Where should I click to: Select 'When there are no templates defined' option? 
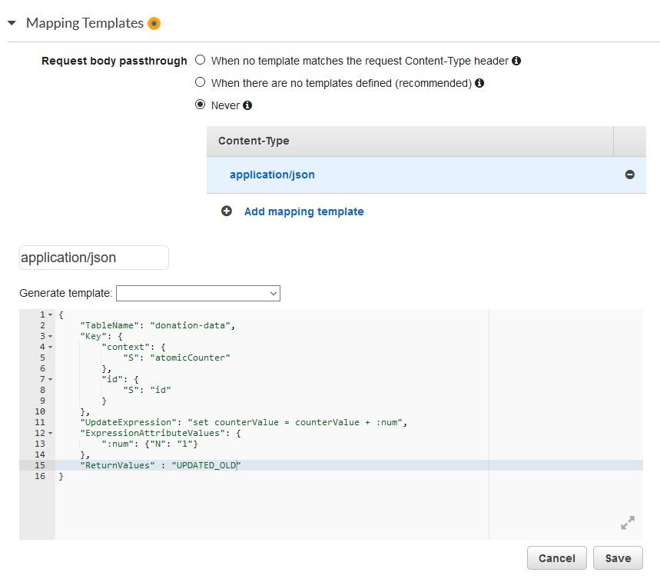pyautogui.click(x=201, y=82)
